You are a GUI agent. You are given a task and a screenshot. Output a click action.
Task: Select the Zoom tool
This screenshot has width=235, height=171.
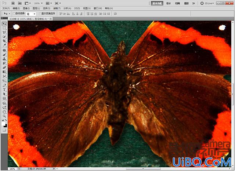tap(4, 116)
